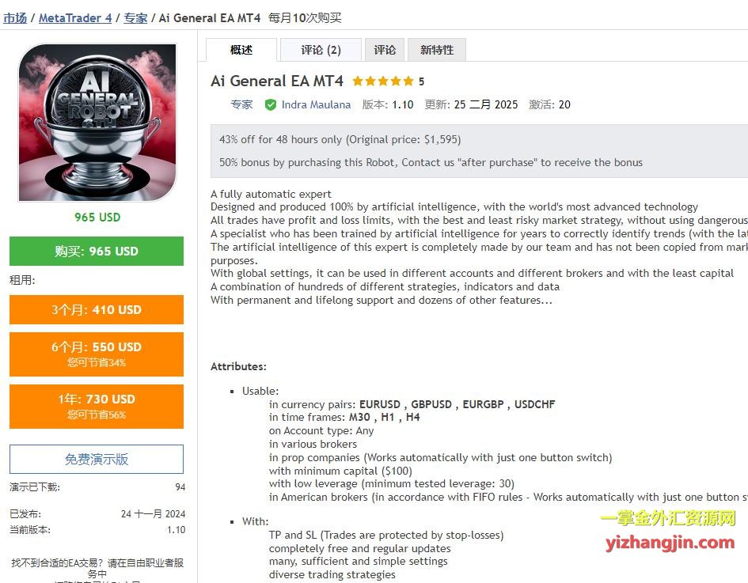Click the 43% off promotional notice box
The height and width of the screenshot is (583, 748).
[x=479, y=151]
